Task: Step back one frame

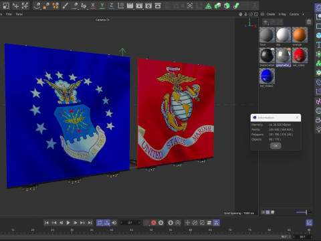Action: [x=61, y=223]
